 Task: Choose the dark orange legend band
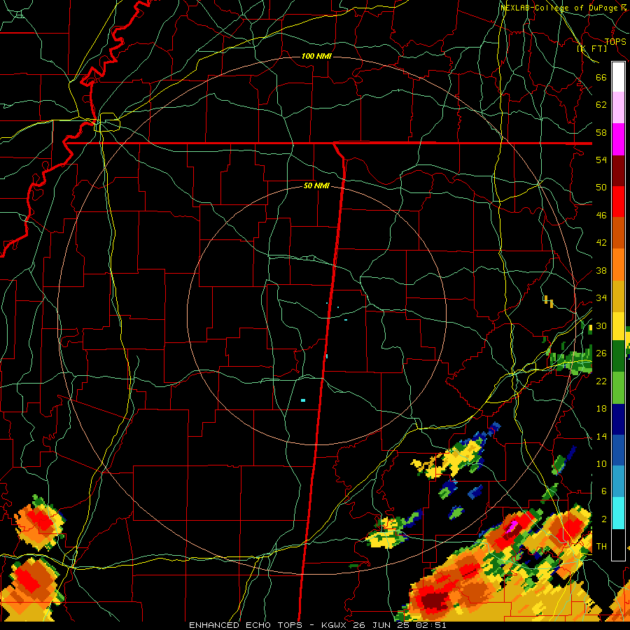coord(618,233)
